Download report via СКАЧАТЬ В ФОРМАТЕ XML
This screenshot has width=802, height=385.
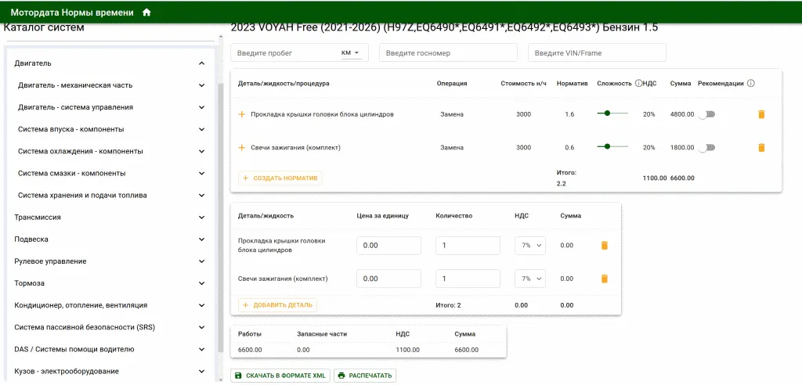[280, 376]
